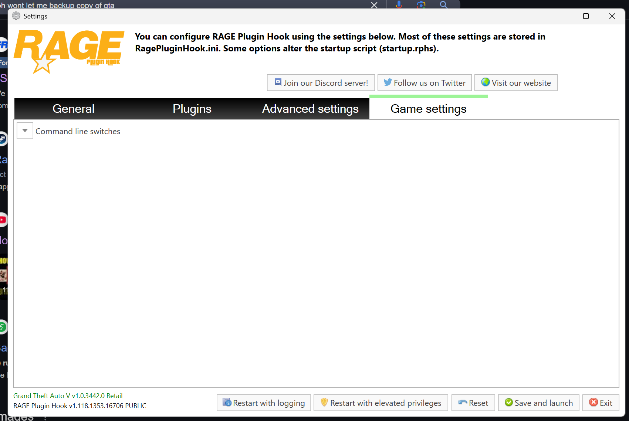Exit the RAGE Plugin Hook settings
The width and height of the screenshot is (629, 421).
601,403
